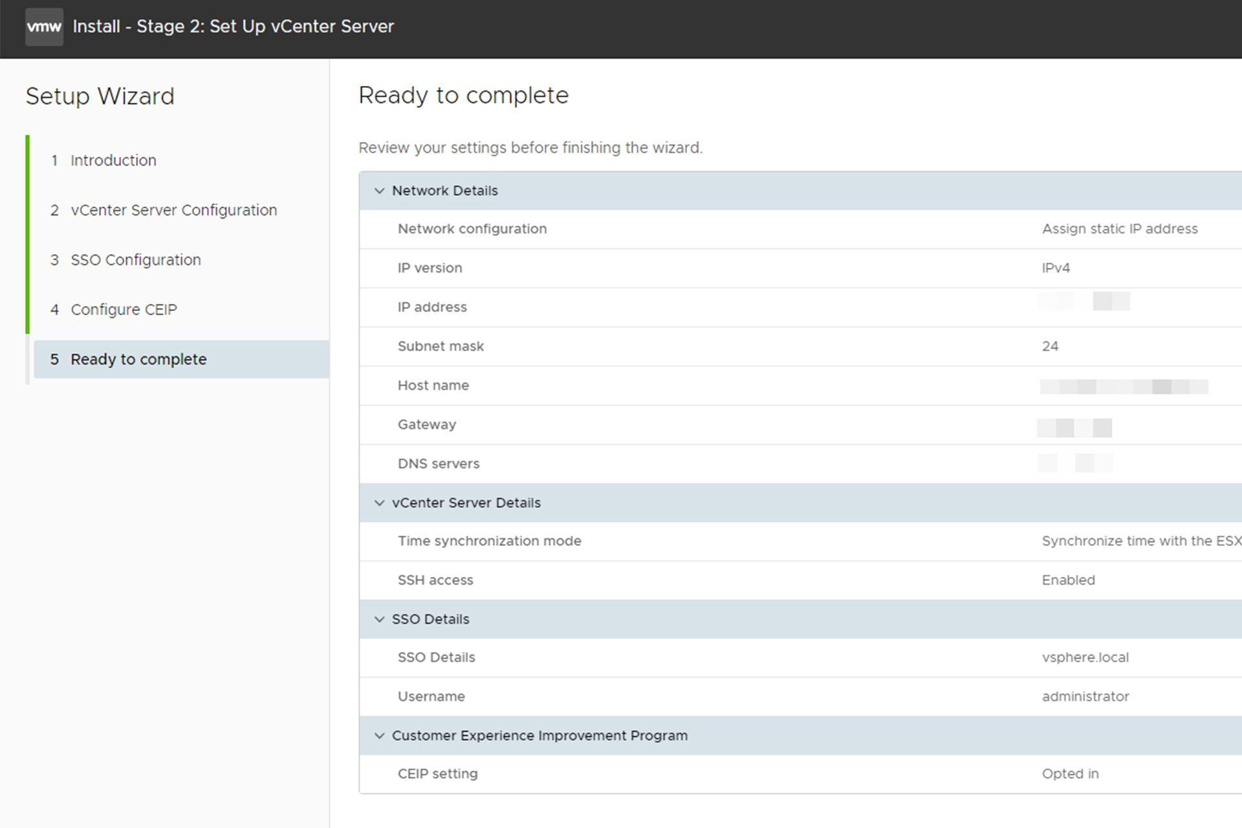Collapse the Customer Experience Improvement Program section

[x=379, y=735]
